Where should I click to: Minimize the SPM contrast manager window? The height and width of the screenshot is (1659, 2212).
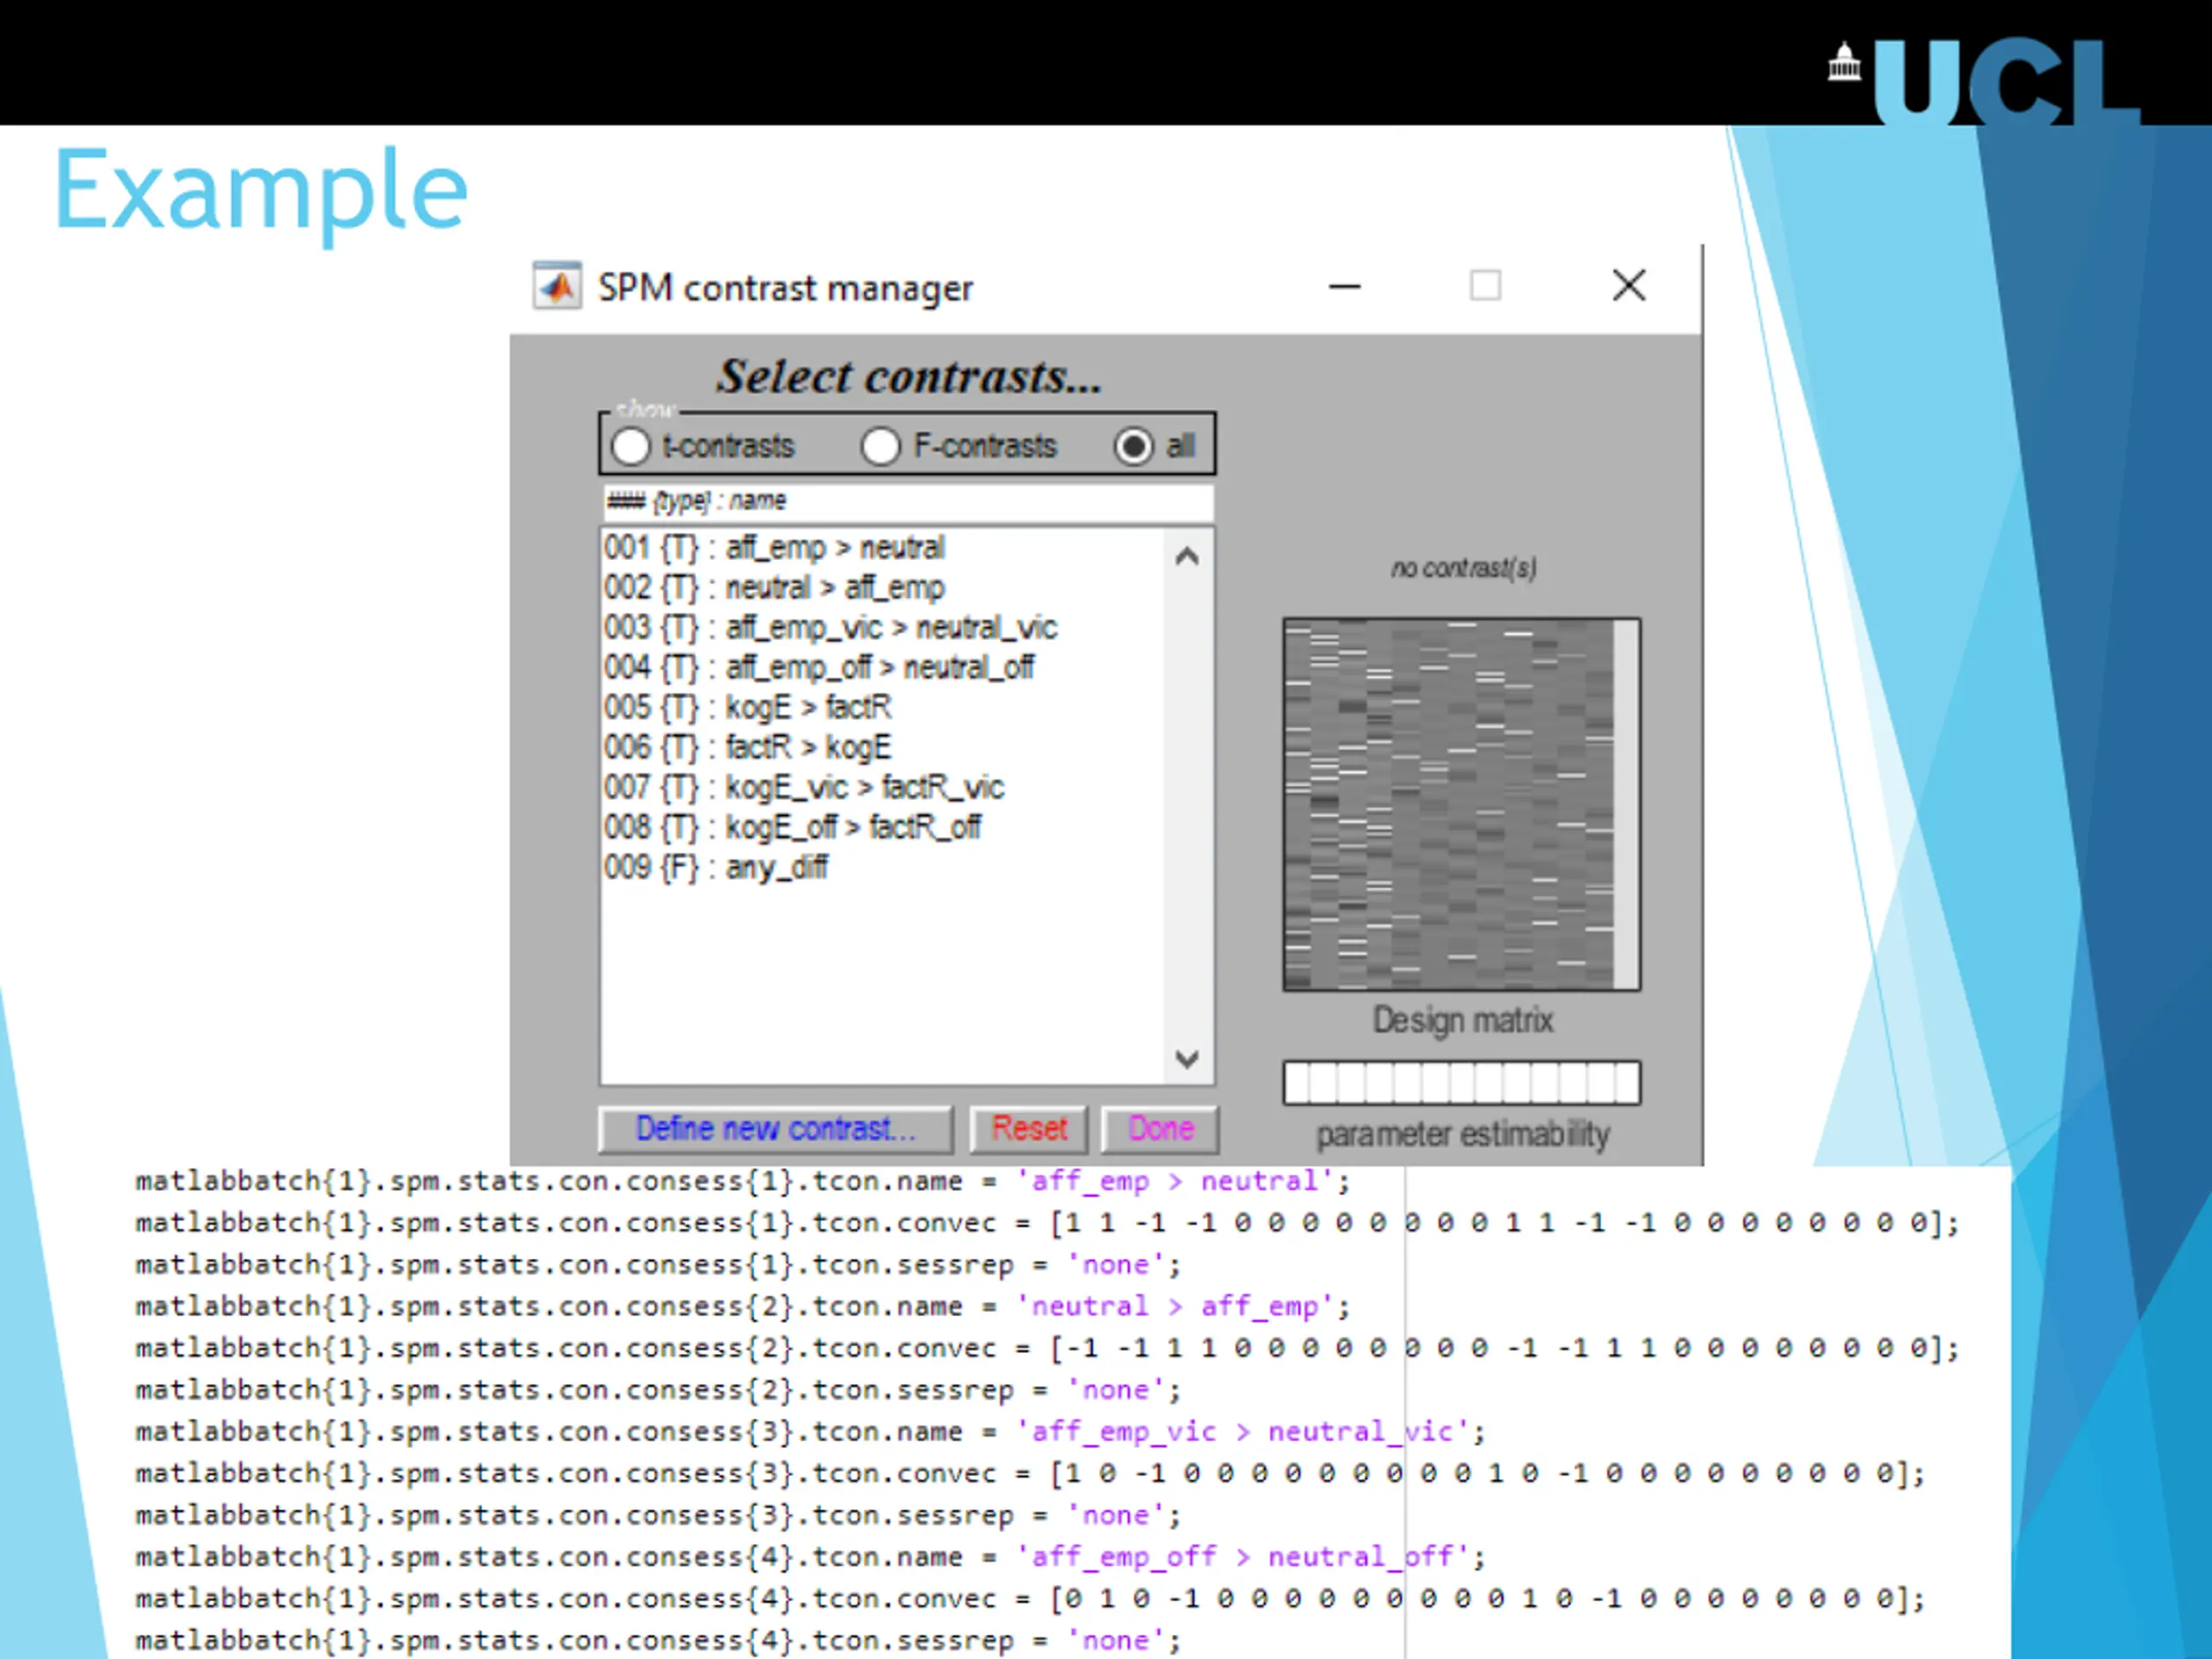pyautogui.click(x=1345, y=287)
